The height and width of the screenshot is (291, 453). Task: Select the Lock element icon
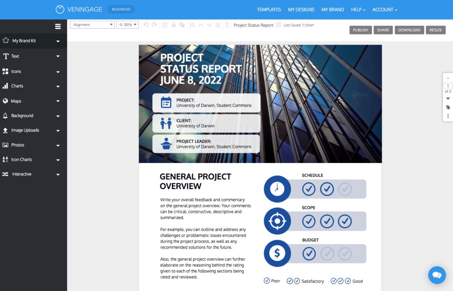point(173,25)
